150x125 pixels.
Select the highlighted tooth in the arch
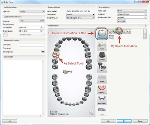[x=55, y=54]
